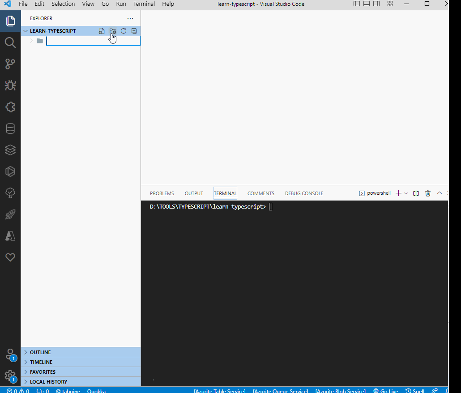Open the File menu
This screenshot has height=393, width=461.
tap(23, 4)
